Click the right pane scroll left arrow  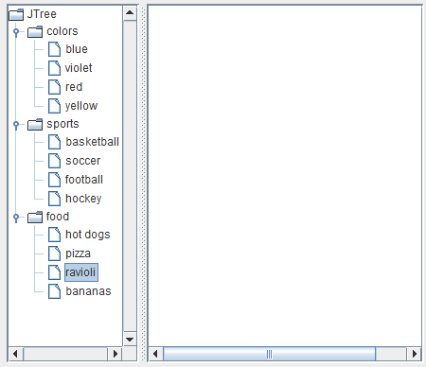click(155, 354)
